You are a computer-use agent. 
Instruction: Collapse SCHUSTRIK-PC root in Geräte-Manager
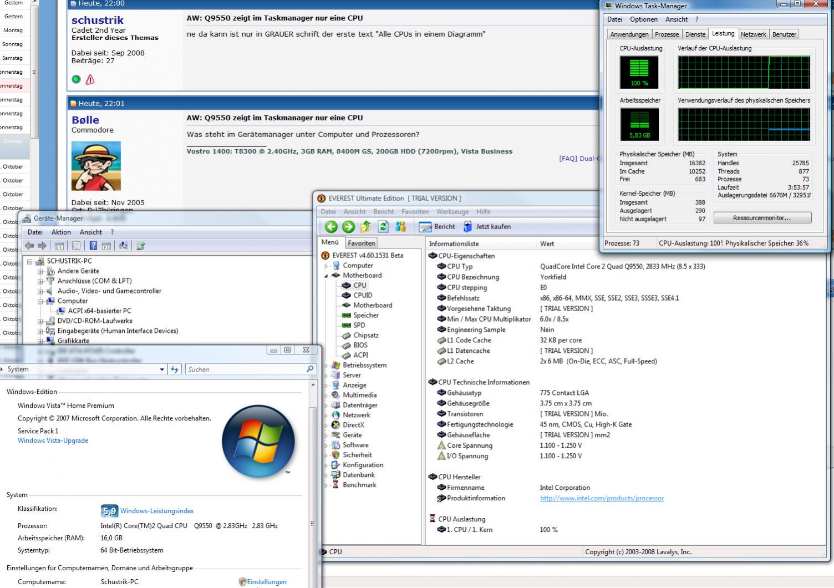[29, 261]
